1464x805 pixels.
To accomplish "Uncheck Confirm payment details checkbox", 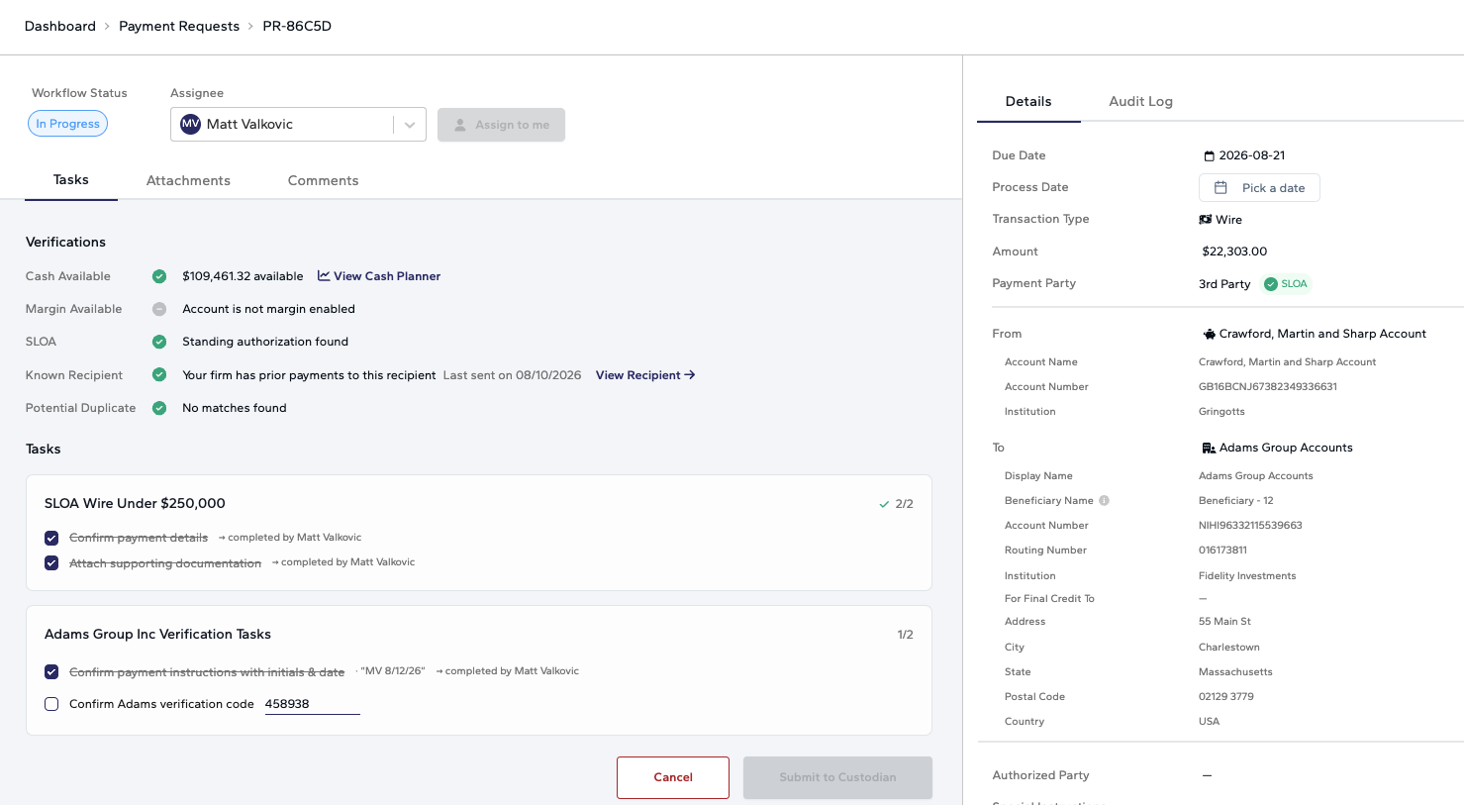I will point(51,539).
